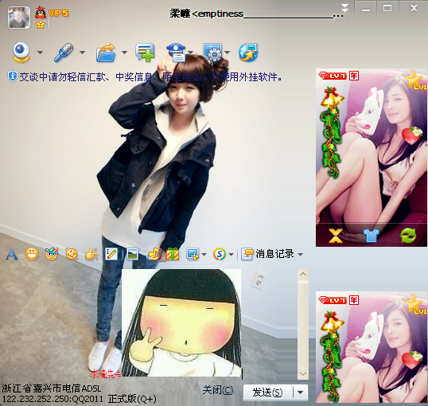This screenshot has width=428, height=406.
Task: Click the red text beside the cartoon image
Action: tap(106, 374)
